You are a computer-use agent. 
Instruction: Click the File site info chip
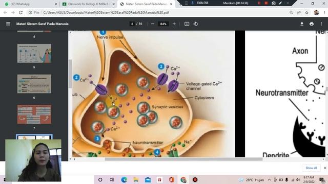[34, 12]
